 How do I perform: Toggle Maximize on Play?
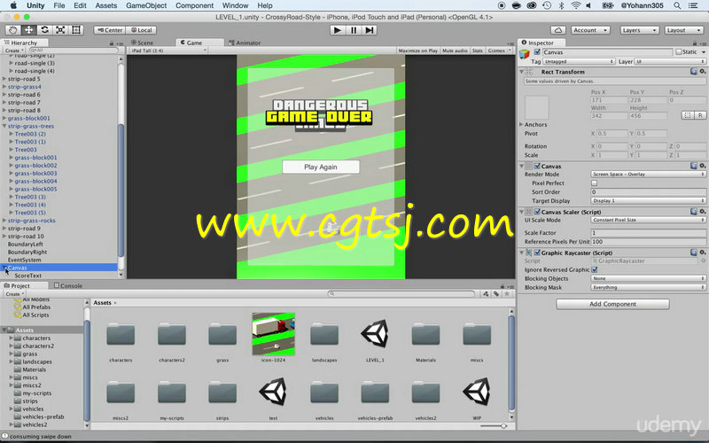(x=417, y=51)
